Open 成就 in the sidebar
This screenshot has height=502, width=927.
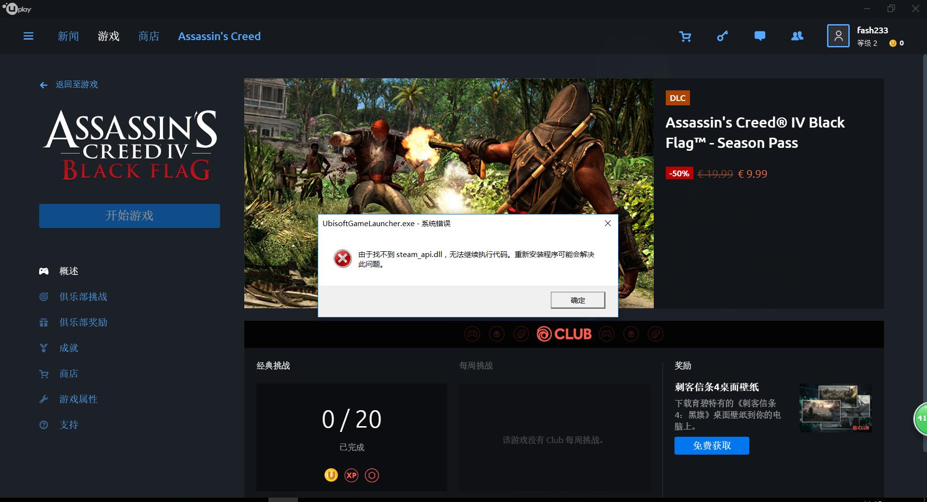(x=69, y=348)
